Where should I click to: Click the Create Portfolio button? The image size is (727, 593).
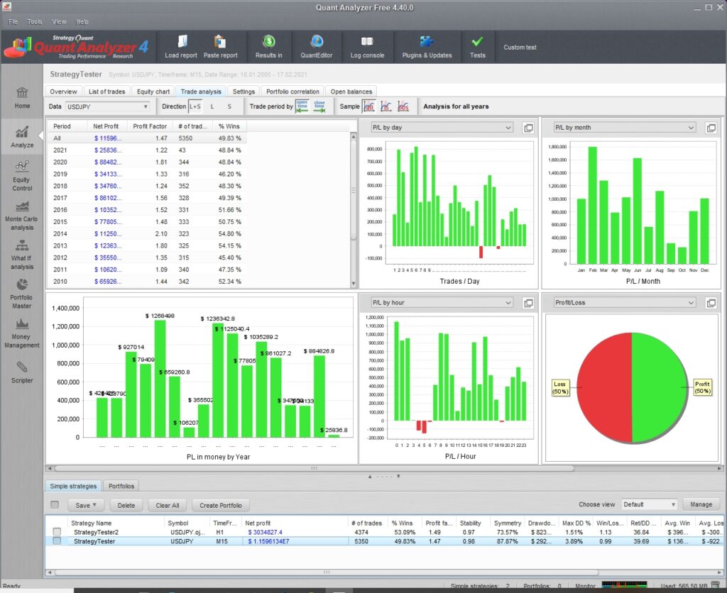(221, 505)
